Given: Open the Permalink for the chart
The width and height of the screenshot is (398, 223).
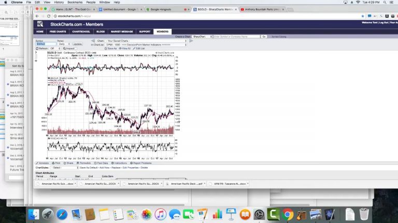Looking at the screenshot, I should [x=83, y=163].
